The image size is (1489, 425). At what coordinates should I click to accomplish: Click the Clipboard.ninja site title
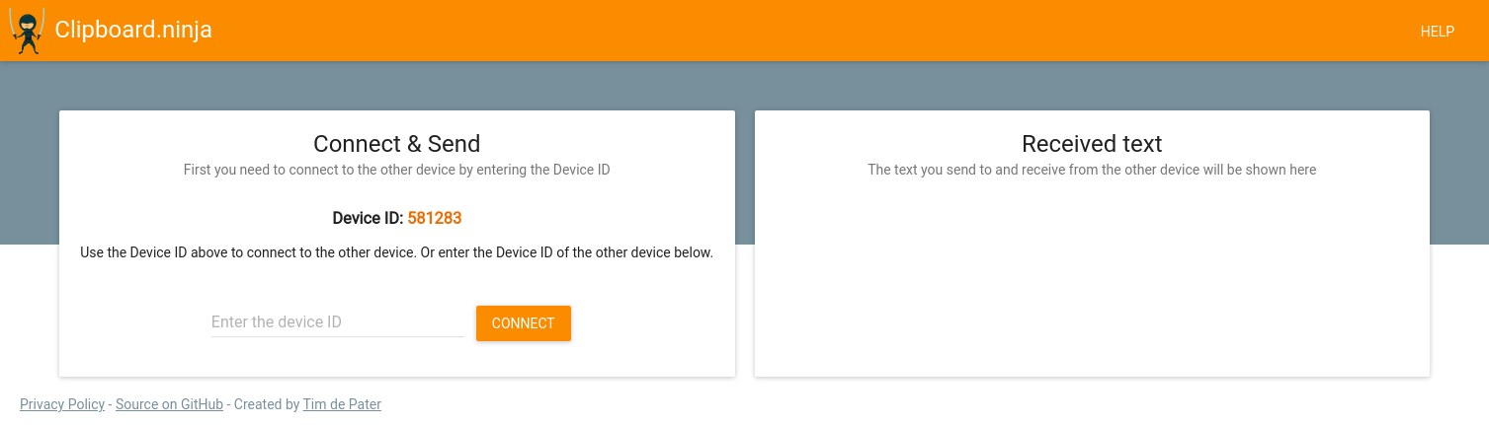[x=133, y=31]
